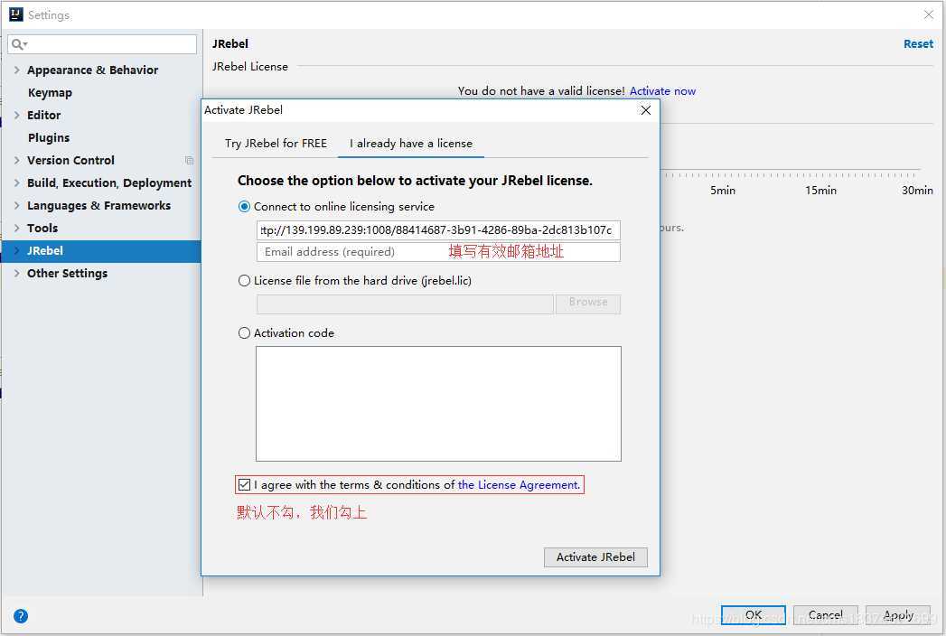Select Plugins in the settings list
946x636 pixels.
[49, 138]
